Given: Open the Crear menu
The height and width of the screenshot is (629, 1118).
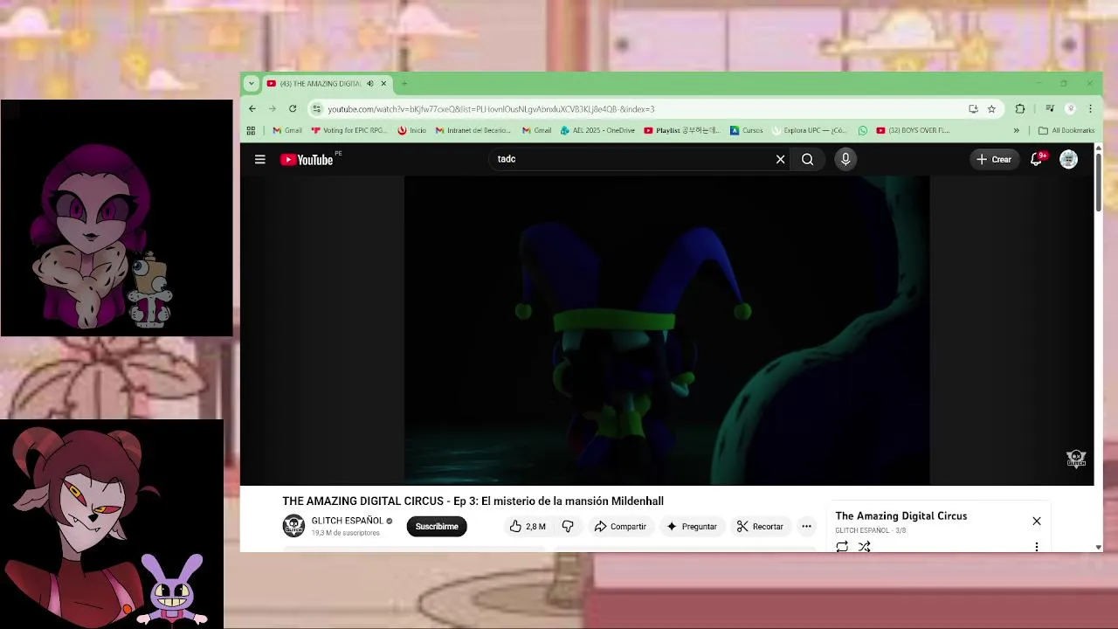Looking at the screenshot, I should tap(994, 159).
